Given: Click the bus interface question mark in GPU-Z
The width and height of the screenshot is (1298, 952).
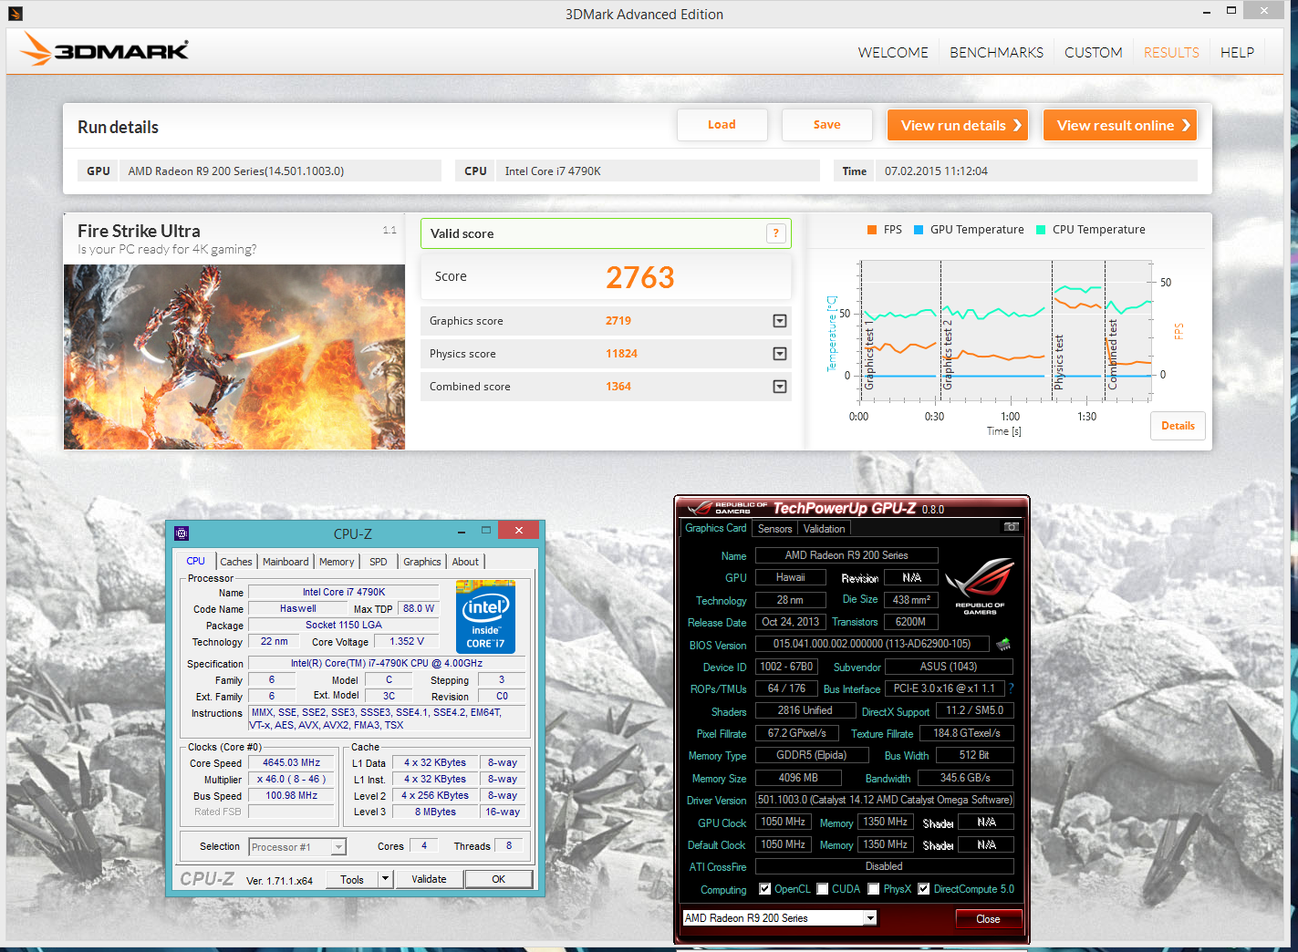Looking at the screenshot, I should (1011, 688).
